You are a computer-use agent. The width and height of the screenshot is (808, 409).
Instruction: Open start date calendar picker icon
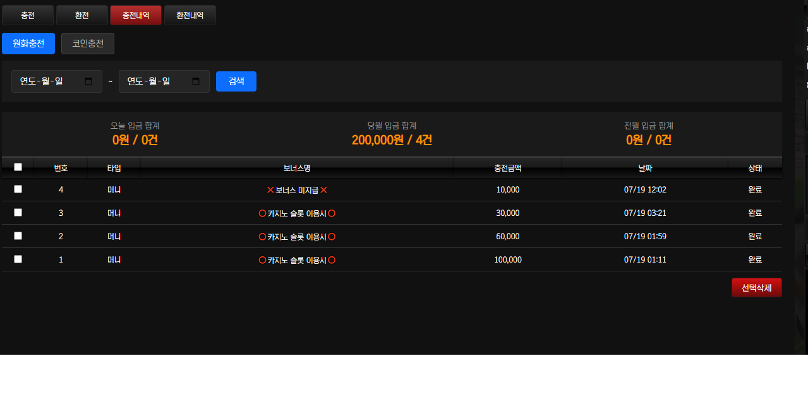coord(88,81)
